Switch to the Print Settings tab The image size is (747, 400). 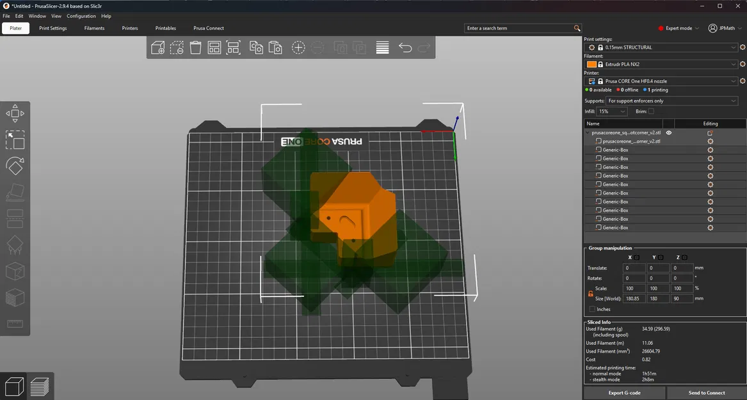pyautogui.click(x=53, y=28)
